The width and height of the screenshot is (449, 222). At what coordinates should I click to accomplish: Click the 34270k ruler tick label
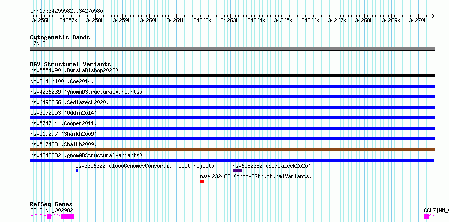click(x=418, y=20)
